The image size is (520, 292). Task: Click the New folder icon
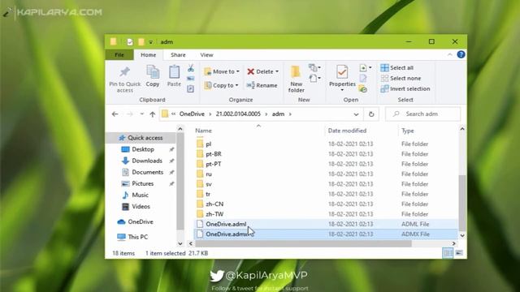[296, 72]
